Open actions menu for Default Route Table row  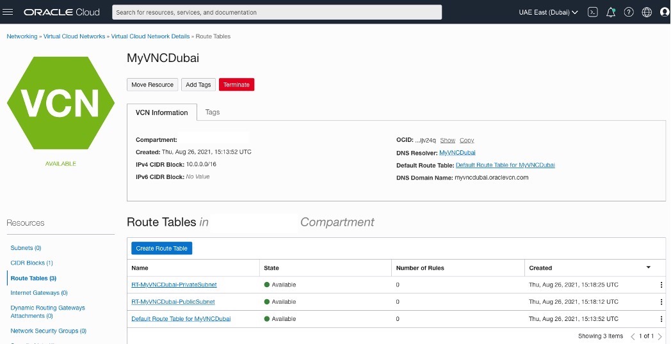click(661, 319)
